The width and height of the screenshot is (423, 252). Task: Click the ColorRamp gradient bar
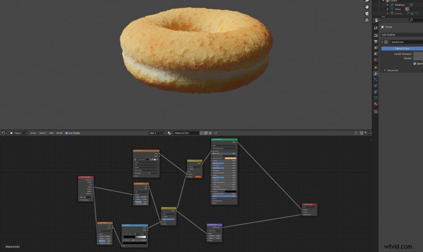135,237
